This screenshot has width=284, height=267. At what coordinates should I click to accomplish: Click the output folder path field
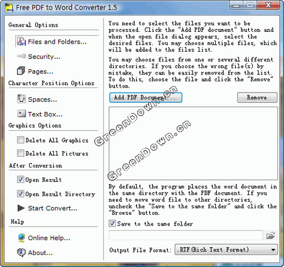(186, 235)
